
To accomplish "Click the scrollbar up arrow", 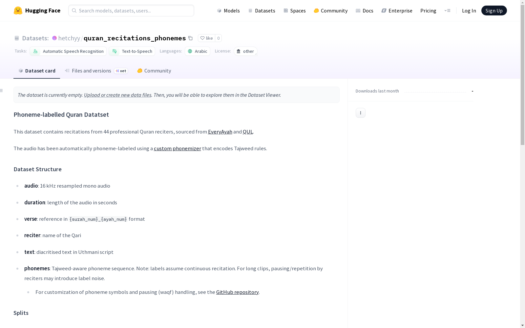I will [x=522, y=2].
